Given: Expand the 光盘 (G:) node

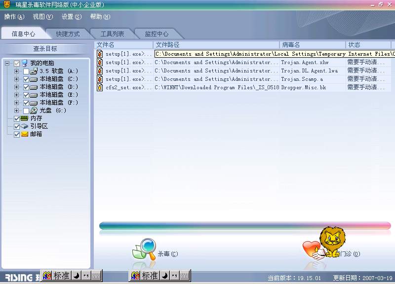Looking at the screenshot, I should [17, 110].
